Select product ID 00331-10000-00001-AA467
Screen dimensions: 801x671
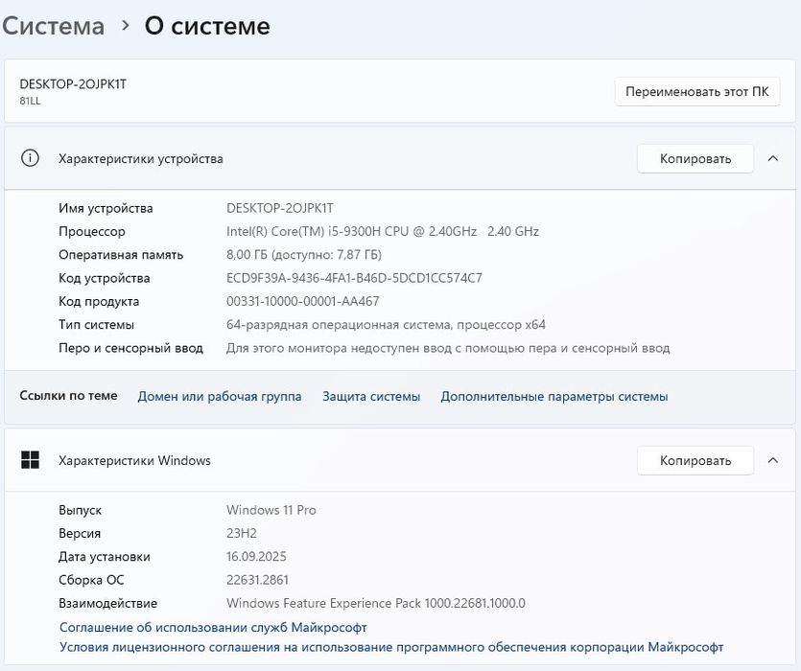coord(303,301)
